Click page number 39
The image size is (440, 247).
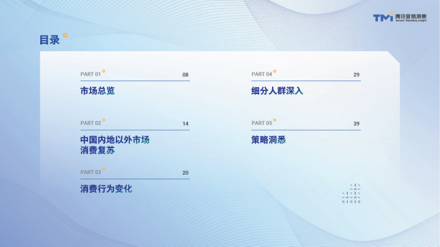point(356,124)
